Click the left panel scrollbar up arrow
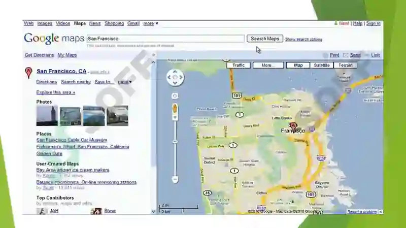The width and height of the screenshot is (406, 228). tap(153, 62)
